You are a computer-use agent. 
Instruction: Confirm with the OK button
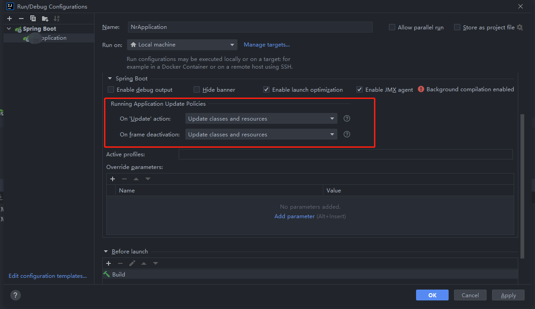pyautogui.click(x=432, y=295)
